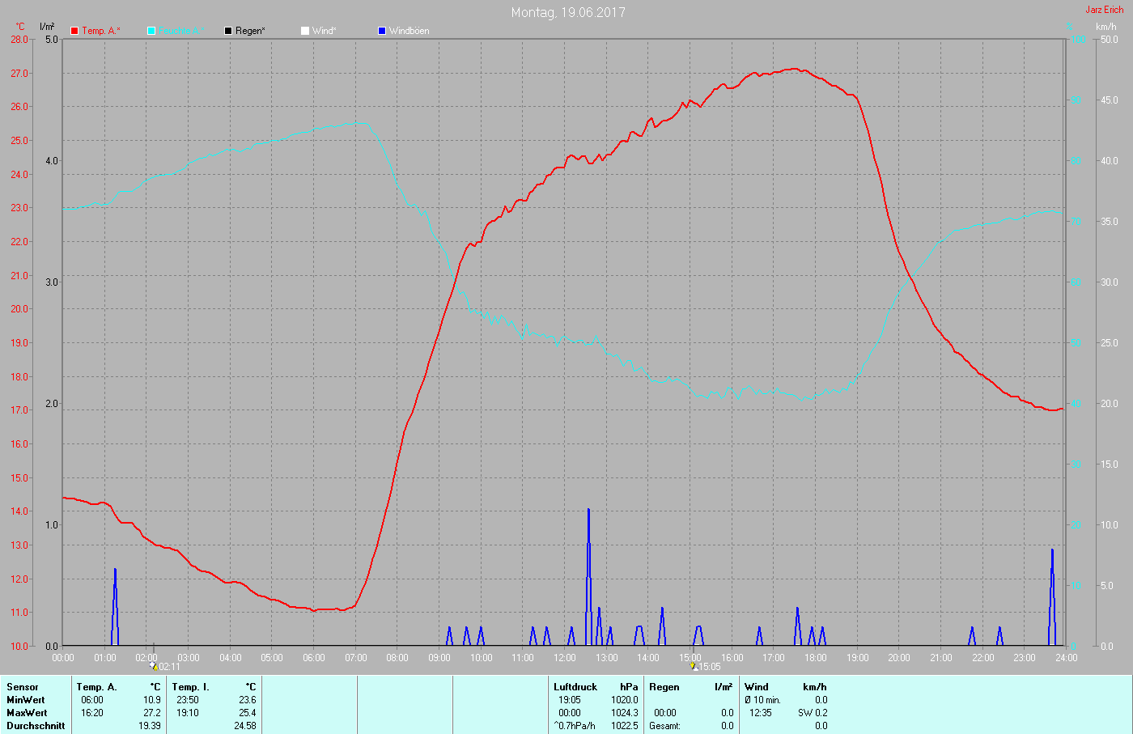
Task: Click the Luftdruck minimum time 19:05
Action: pos(570,700)
